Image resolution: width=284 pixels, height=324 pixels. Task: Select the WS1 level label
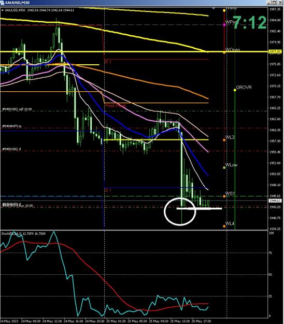pos(230,193)
